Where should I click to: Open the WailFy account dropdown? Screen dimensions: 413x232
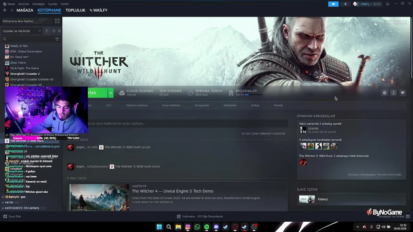(367, 4)
